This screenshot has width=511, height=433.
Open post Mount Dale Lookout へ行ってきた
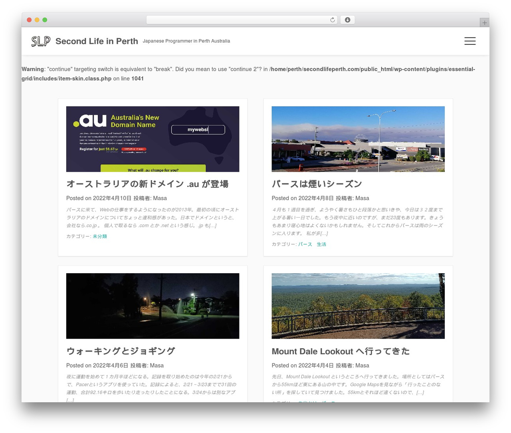pyautogui.click(x=341, y=351)
